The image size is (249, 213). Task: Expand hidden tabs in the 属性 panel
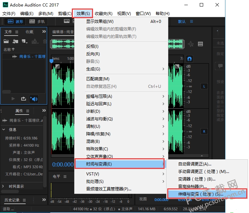click(x=44, y=110)
